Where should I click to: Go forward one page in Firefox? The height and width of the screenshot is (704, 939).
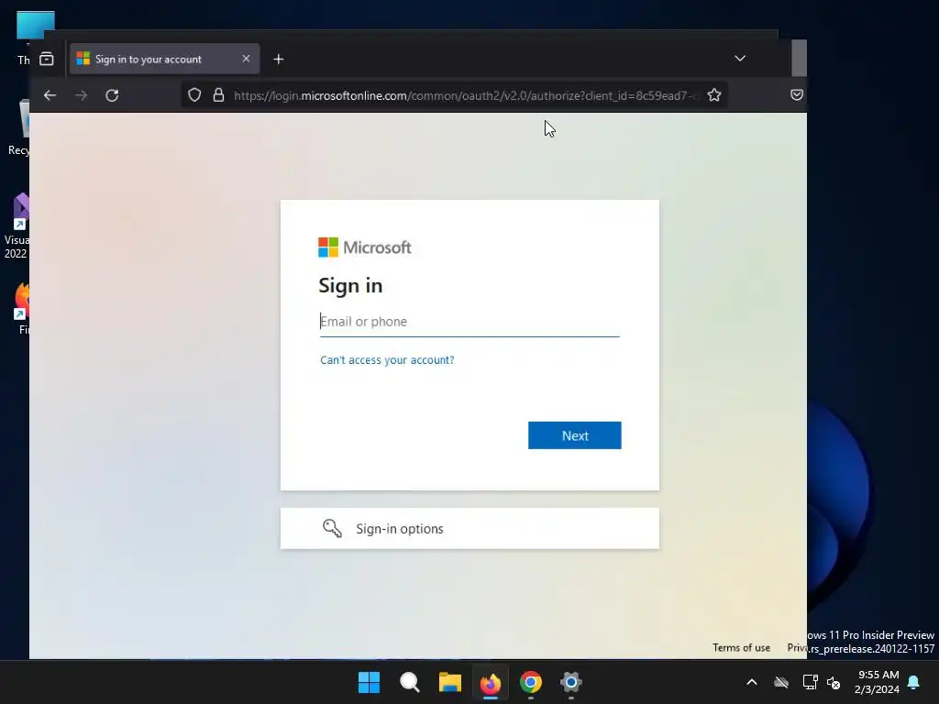(x=81, y=95)
